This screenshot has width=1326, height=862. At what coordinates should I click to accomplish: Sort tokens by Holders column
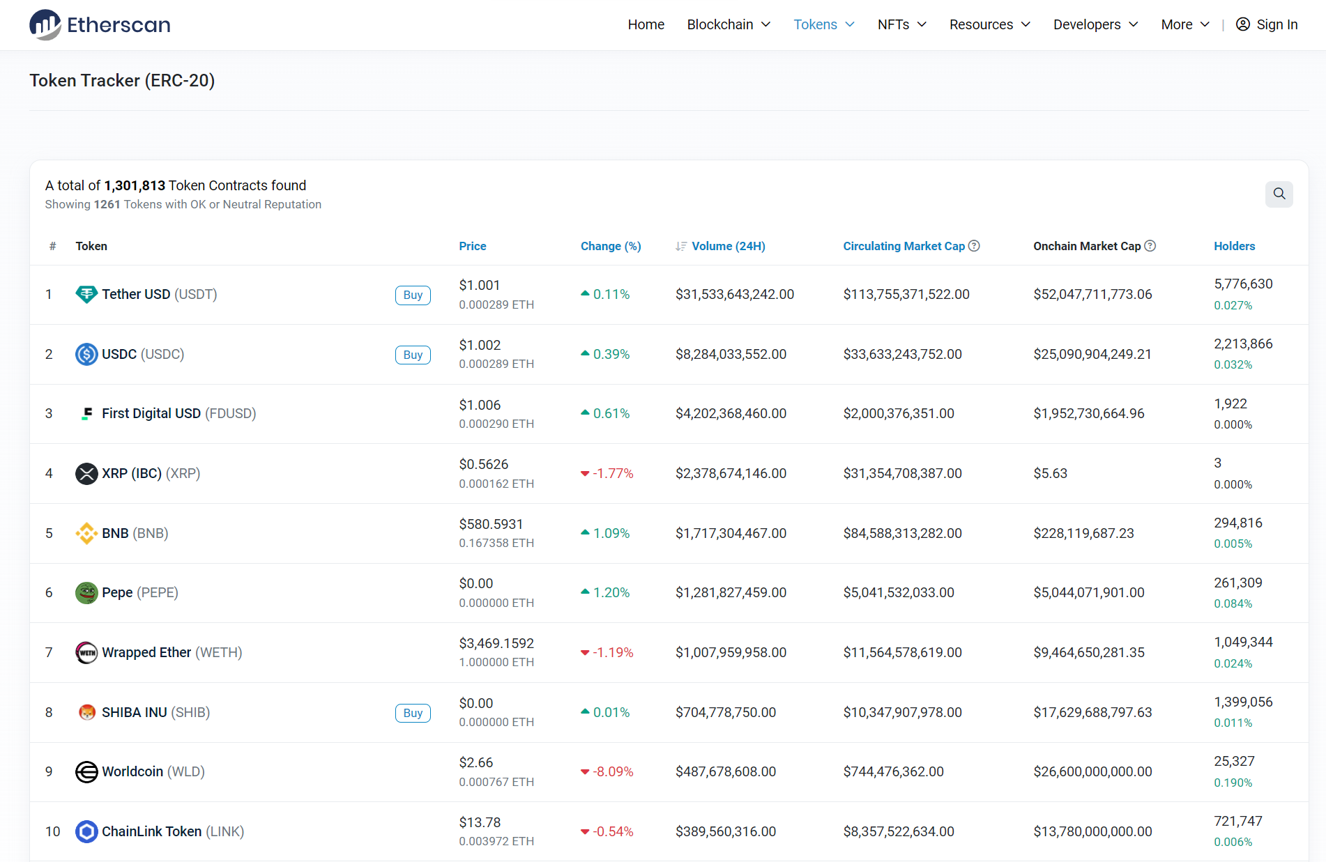pos(1234,246)
